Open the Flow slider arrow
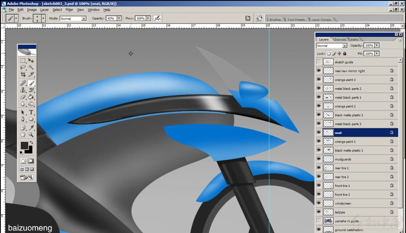This screenshot has width=406, height=233. tap(148, 18)
